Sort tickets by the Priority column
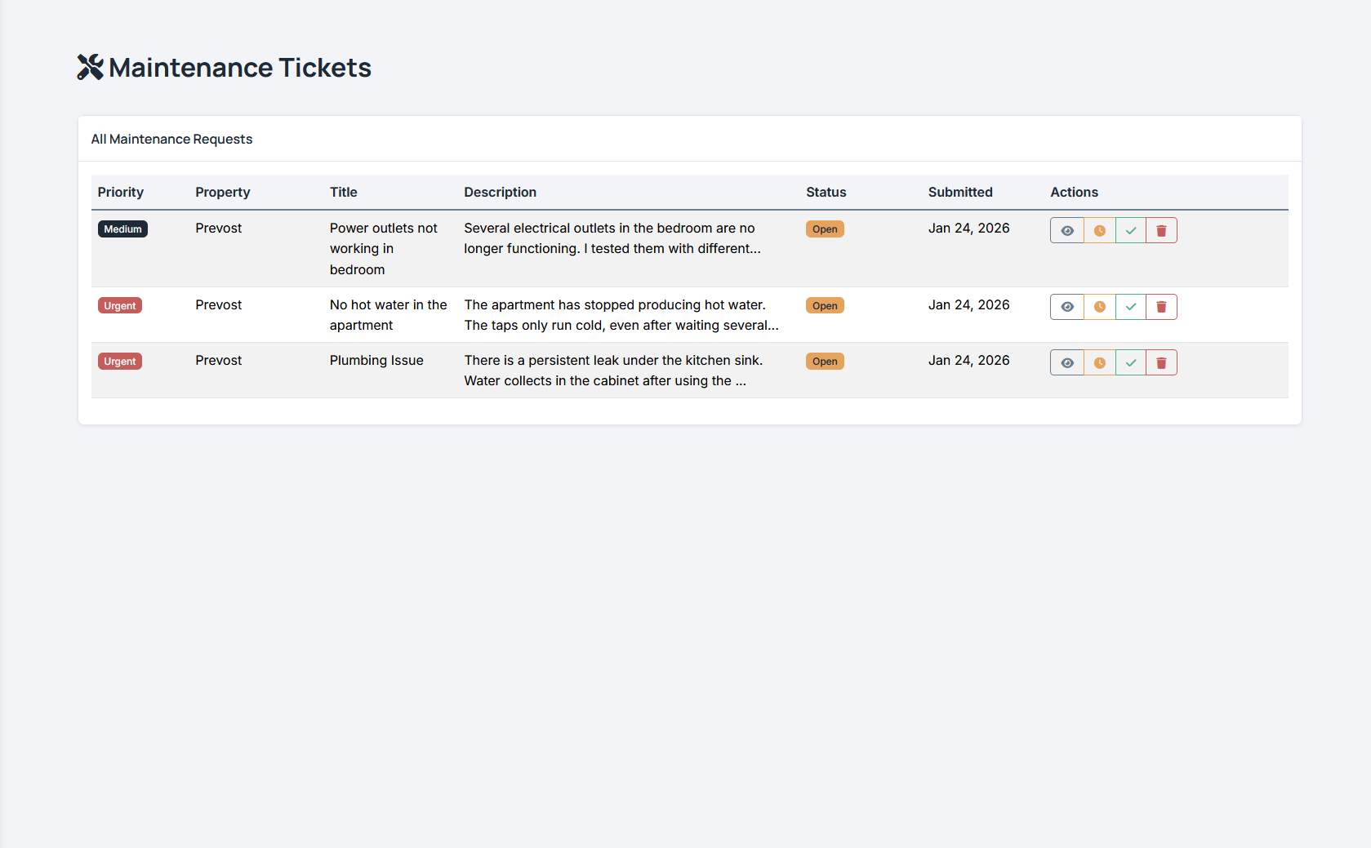Screen dimensions: 1371x848 [120, 192]
